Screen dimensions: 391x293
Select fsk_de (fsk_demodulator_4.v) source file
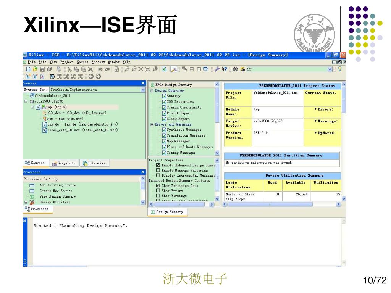[x=82, y=124]
